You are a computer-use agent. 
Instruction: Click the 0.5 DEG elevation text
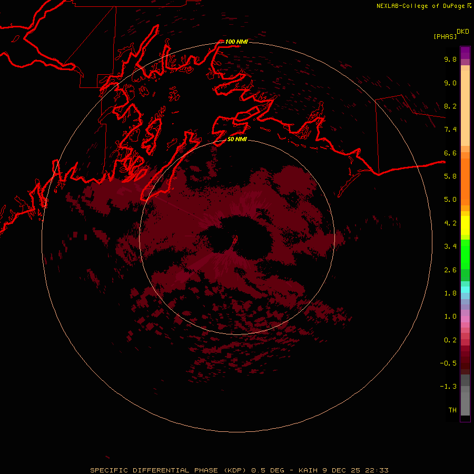coord(268,470)
